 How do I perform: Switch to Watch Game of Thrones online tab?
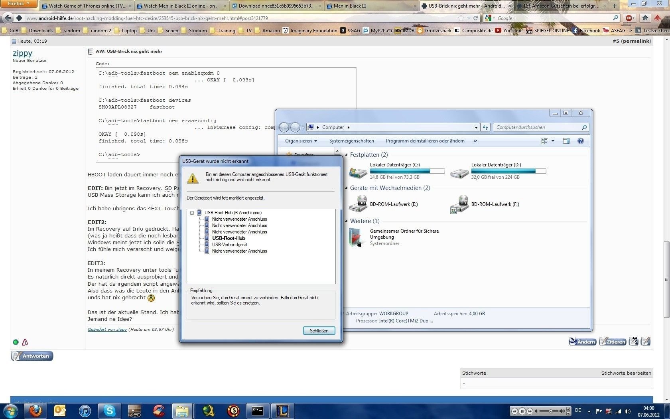[87, 6]
